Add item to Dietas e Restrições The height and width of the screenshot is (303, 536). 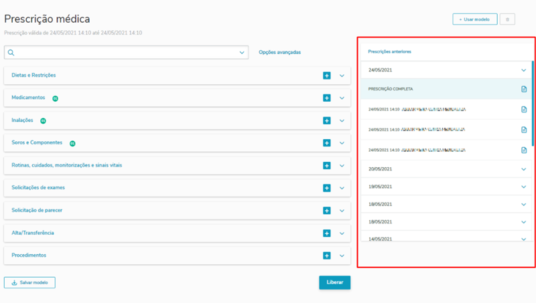[x=327, y=76]
